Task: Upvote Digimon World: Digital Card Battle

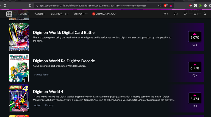Action: click(195, 37)
